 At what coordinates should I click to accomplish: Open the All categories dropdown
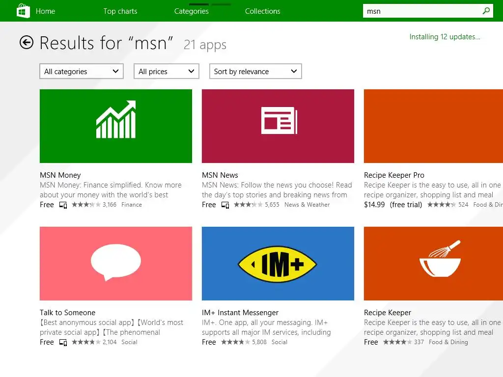(82, 71)
